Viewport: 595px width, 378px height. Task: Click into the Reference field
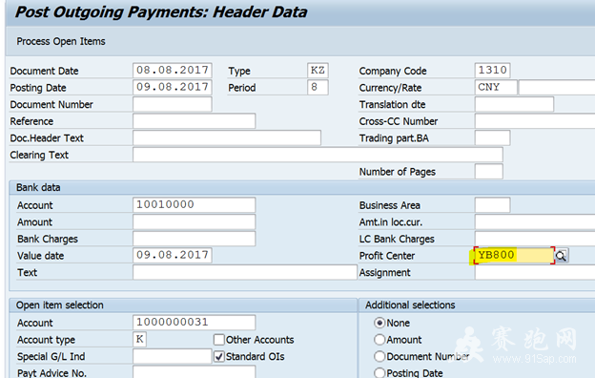point(195,121)
